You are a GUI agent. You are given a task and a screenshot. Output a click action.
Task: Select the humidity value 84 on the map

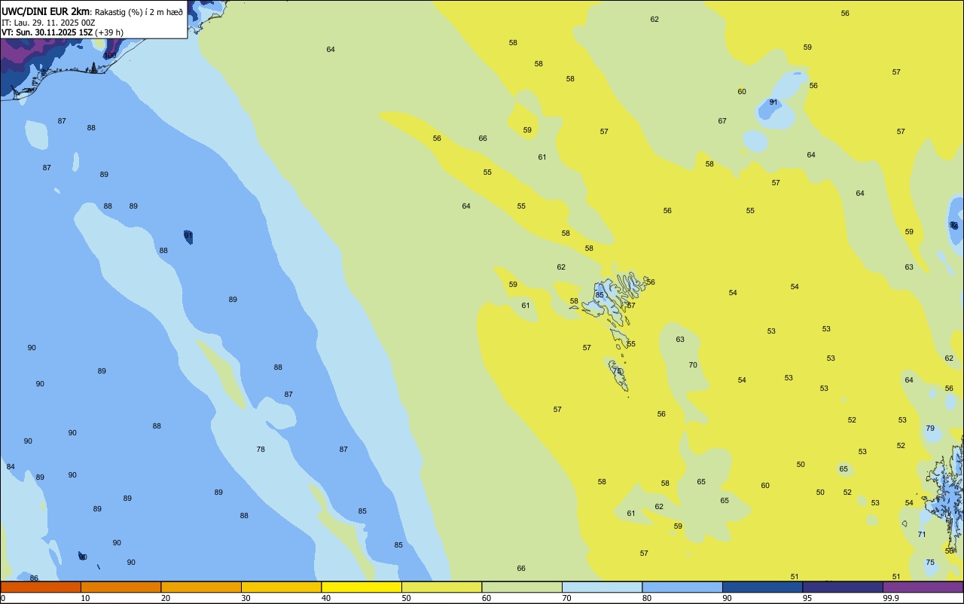pyautogui.click(x=11, y=466)
